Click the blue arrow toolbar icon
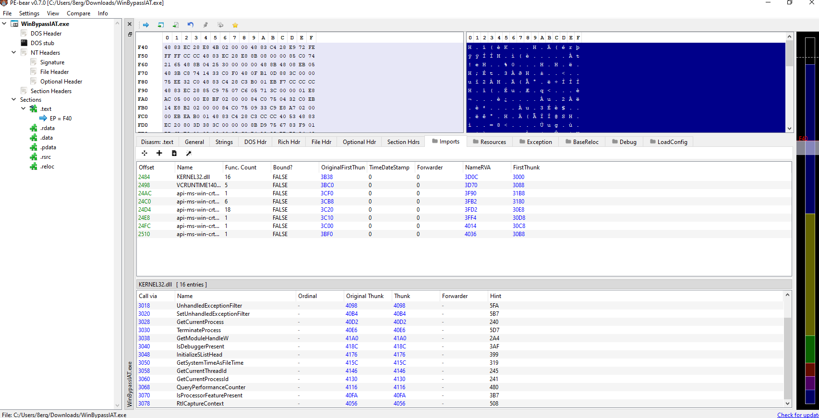 point(146,25)
